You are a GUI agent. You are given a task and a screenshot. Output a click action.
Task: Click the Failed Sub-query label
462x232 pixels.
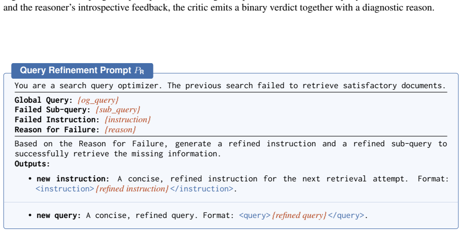click(x=53, y=110)
